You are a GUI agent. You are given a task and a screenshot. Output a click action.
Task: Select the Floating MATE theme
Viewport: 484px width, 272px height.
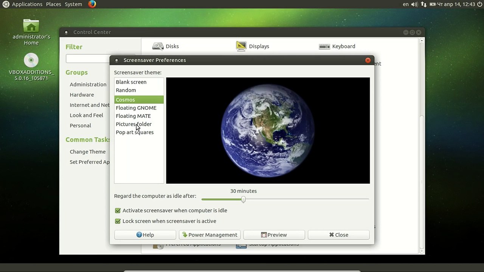click(x=139, y=116)
